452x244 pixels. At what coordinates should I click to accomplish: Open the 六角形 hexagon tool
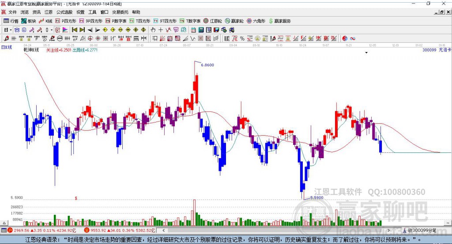pos(256,21)
